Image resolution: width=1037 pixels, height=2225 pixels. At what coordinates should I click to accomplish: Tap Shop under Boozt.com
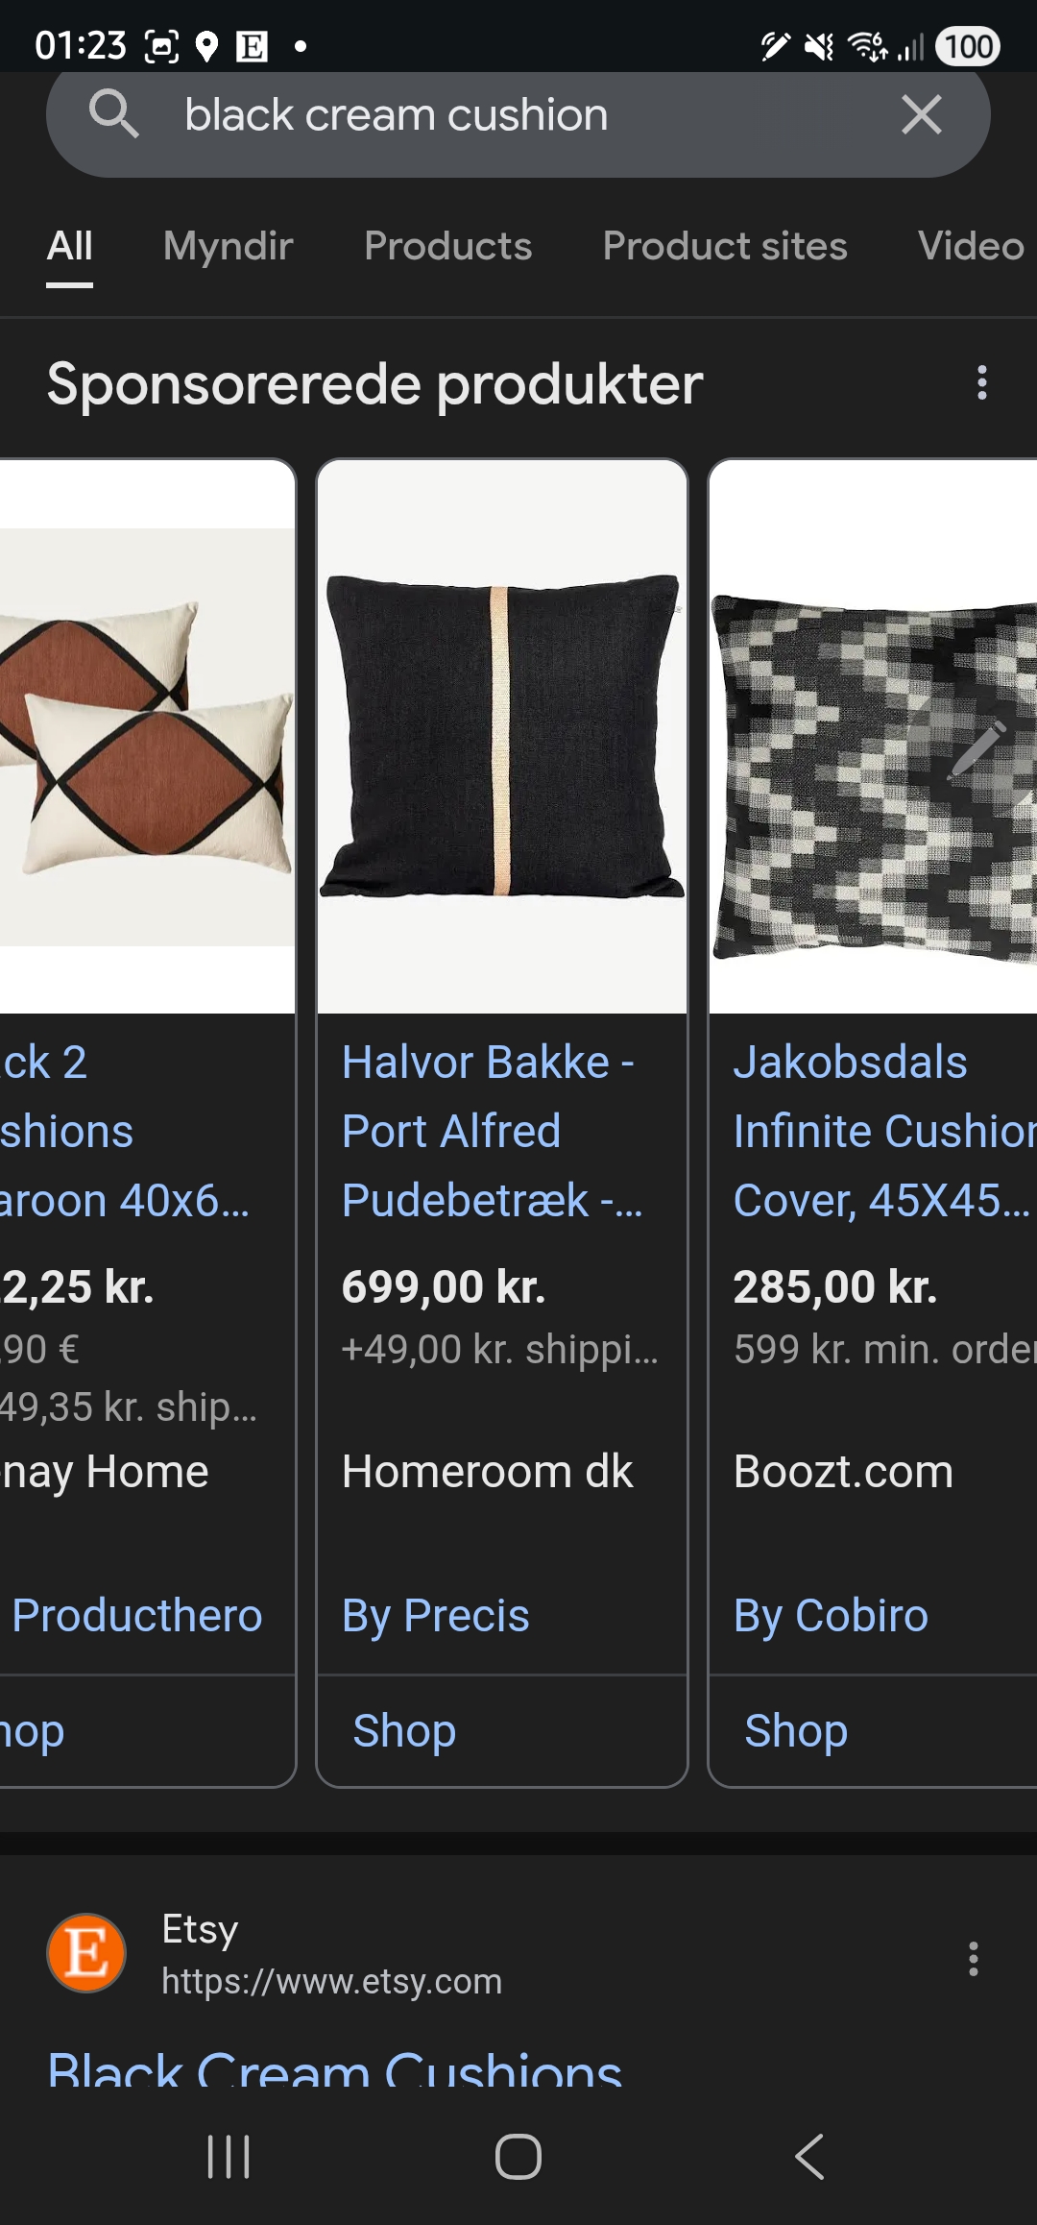click(x=796, y=1730)
